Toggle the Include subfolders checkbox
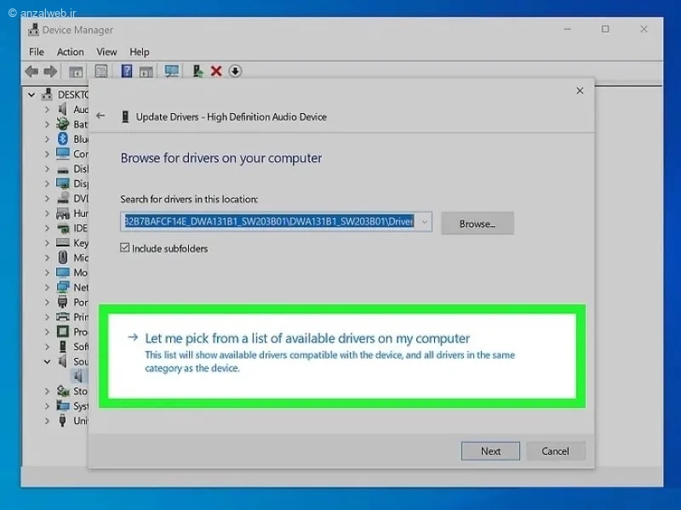Viewport: 681px width, 510px height. point(124,247)
